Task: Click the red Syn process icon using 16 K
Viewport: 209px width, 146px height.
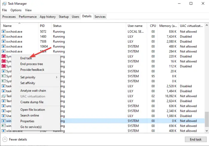Action: pyautogui.click(x=4, y=61)
